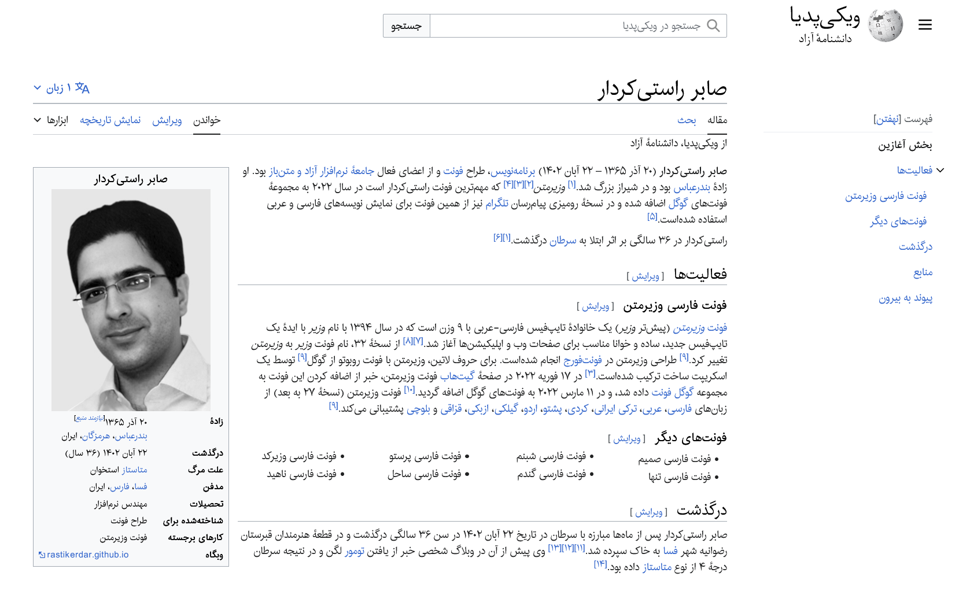Click ویرایش next to فونت فارسی وزیرمتن heading
The height and width of the screenshot is (591, 970).
[596, 306]
